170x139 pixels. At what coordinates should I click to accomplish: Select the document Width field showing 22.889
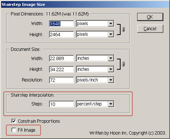pyautogui.click(x=62, y=58)
